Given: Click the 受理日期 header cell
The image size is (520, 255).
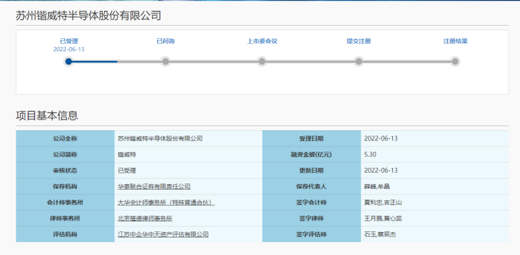Looking at the screenshot, I should pos(312,138).
